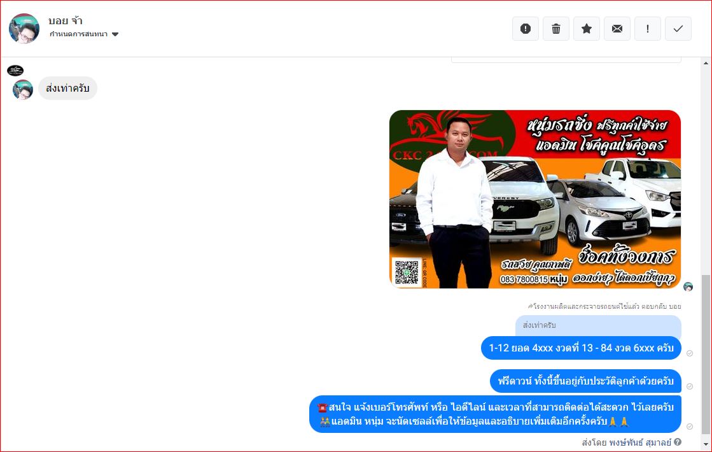Click delivery status check beside สนใจ message
Screen dimensions: 712x452
point(689,427)
